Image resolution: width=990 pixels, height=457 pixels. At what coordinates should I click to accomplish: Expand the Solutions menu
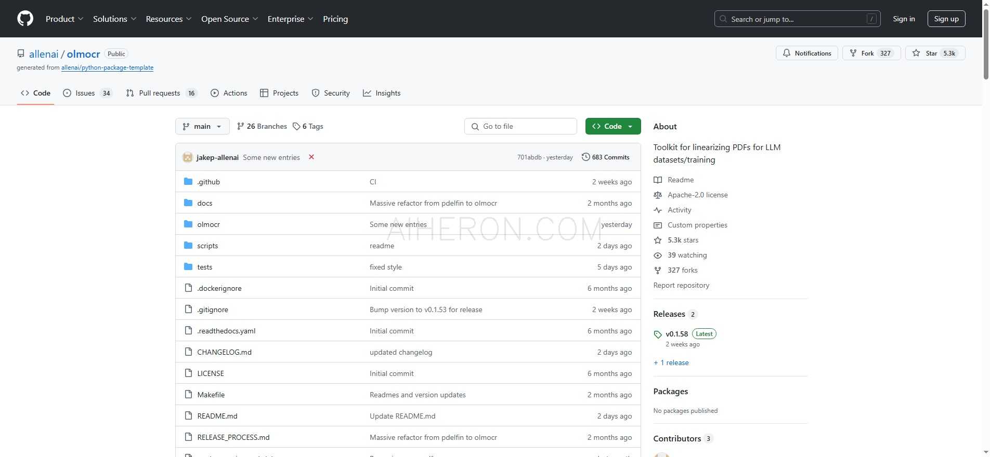(x=114, y=19)
